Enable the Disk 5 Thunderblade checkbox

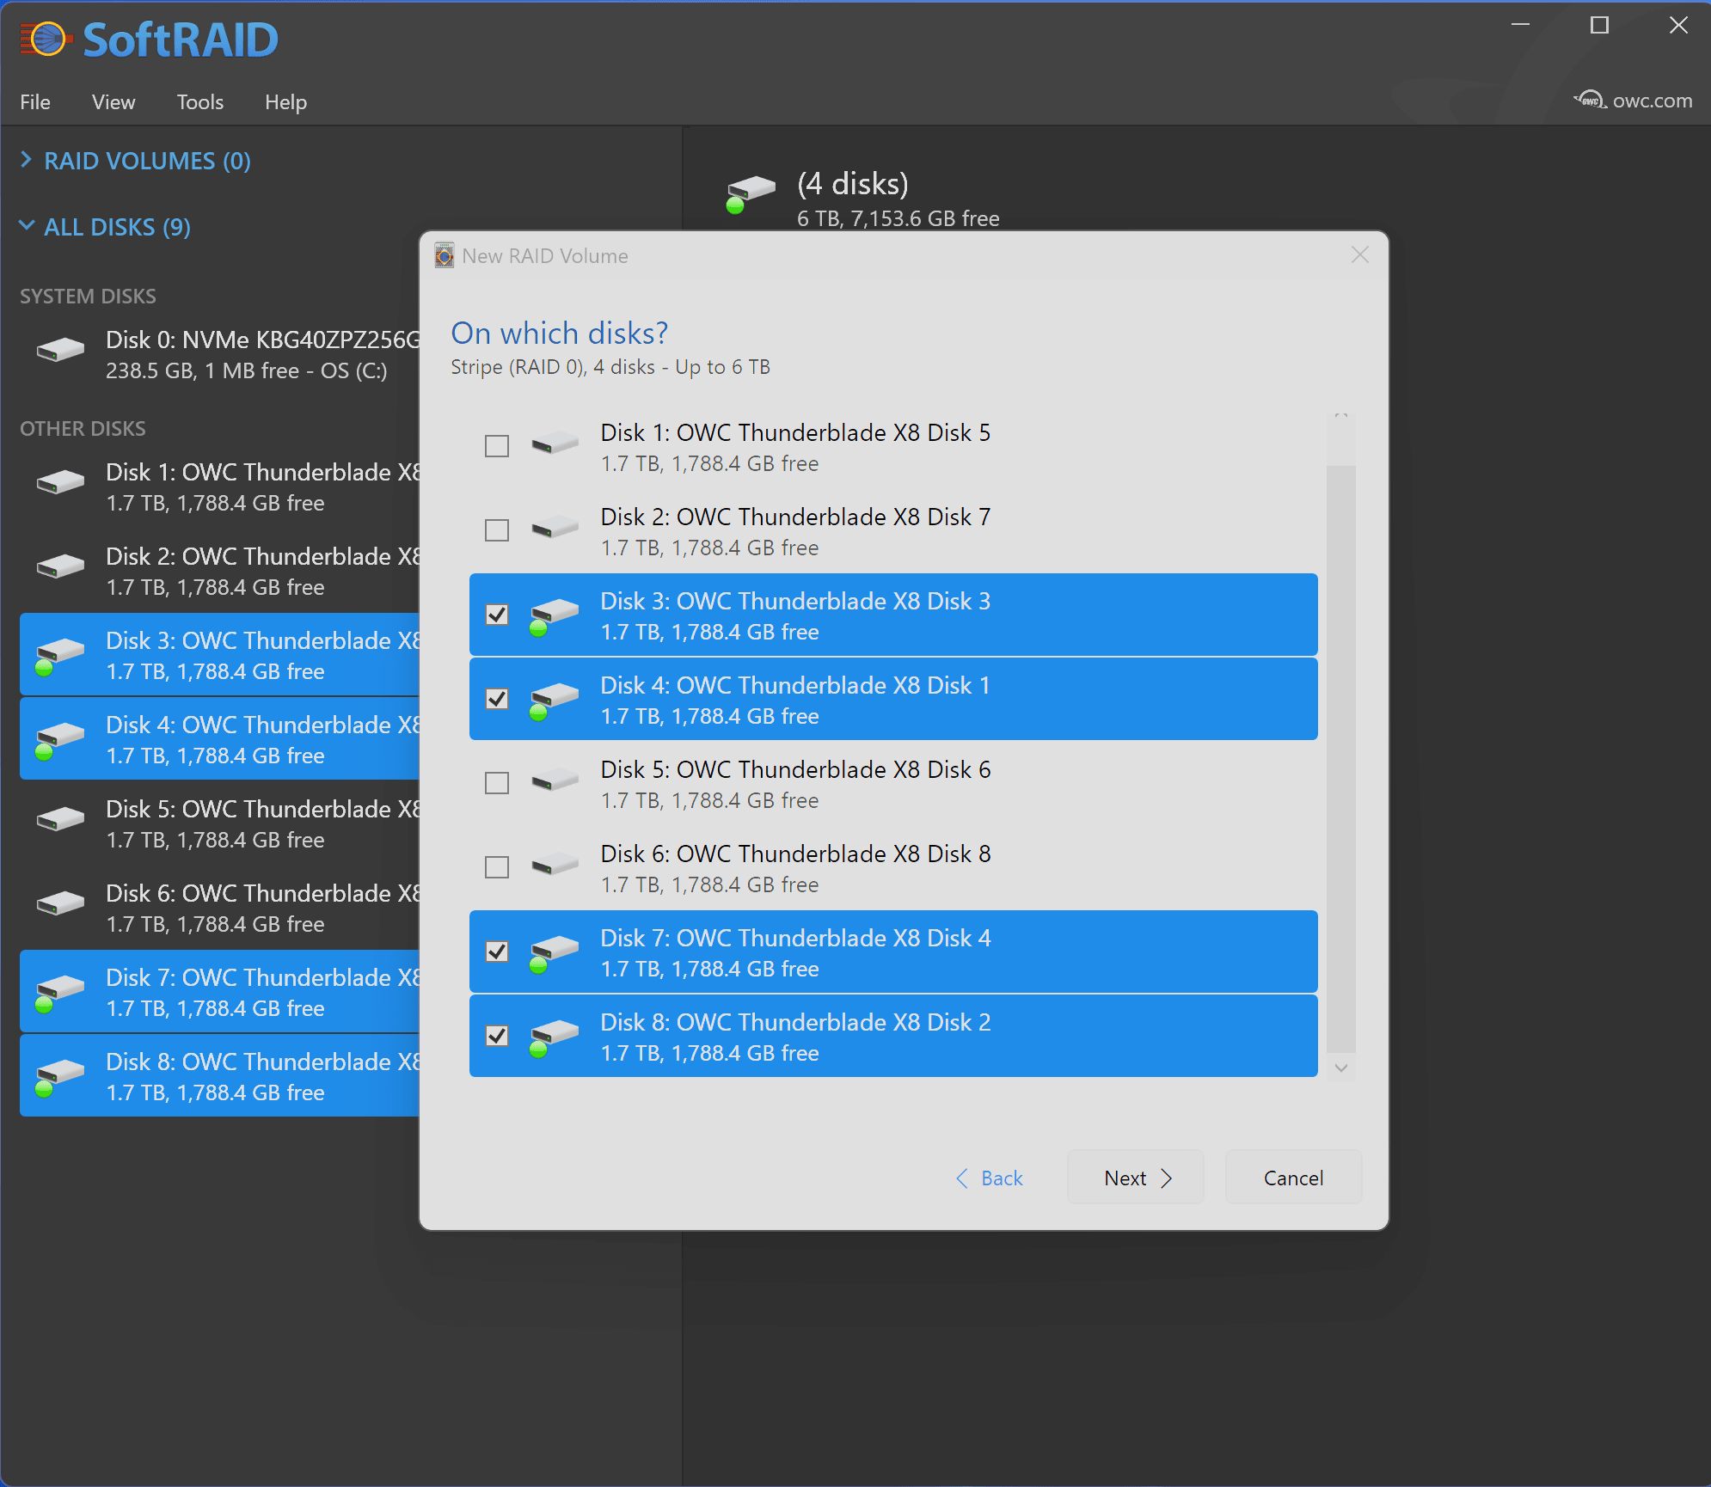click(x=497, y=783)
